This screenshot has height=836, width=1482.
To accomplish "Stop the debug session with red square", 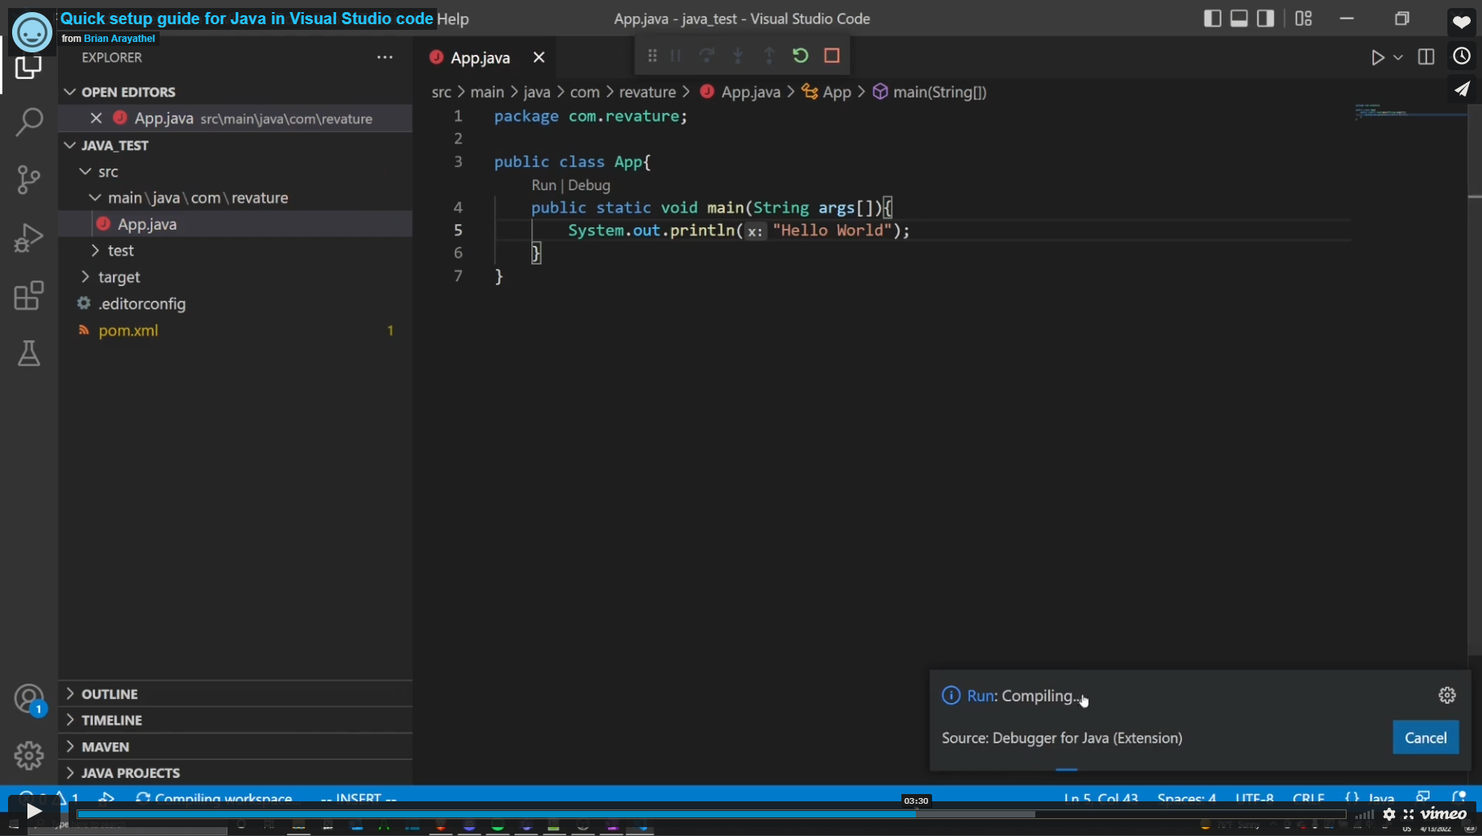I will (x=832, y=56).
